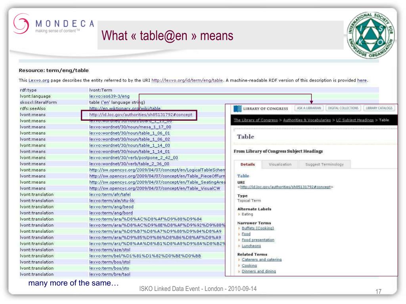Click the Mondeca swirl logo
Image resolution: width=406 pixels, height=304 pixels.
point(21,24)
